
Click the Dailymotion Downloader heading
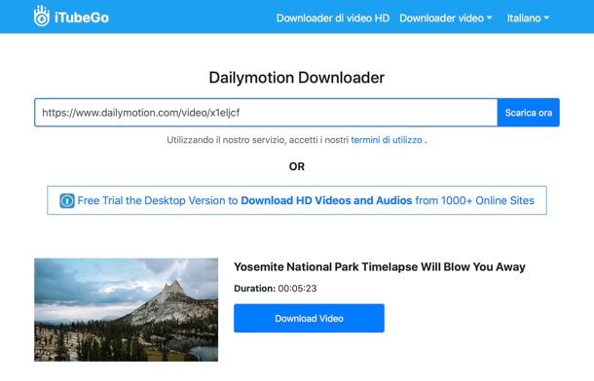(x=297, y=78)
